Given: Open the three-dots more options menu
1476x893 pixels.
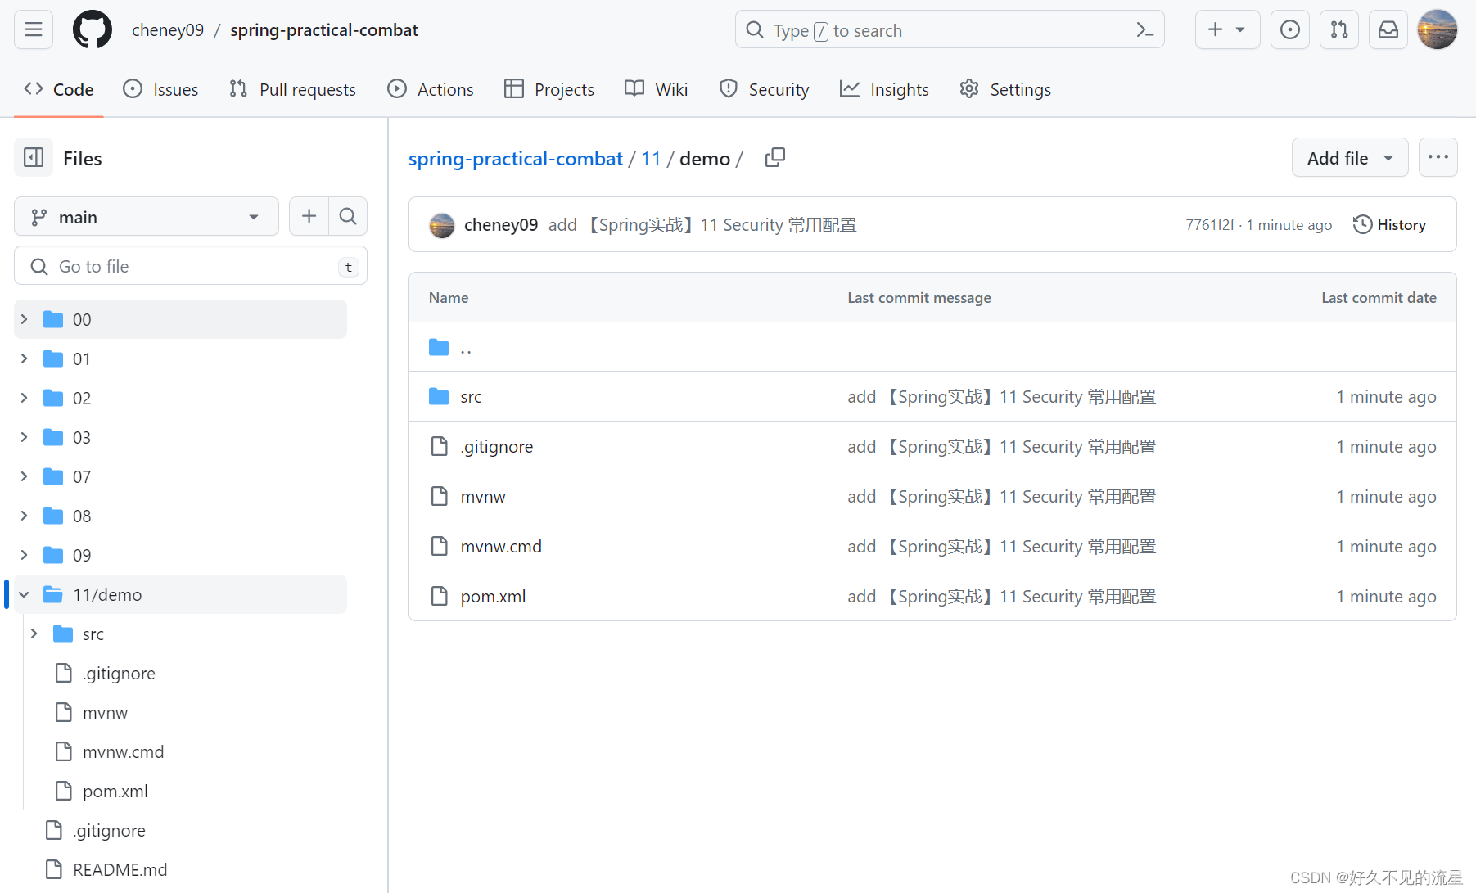Looking at the screenshot, I should pyautogui.click(x=1438, y=157).
